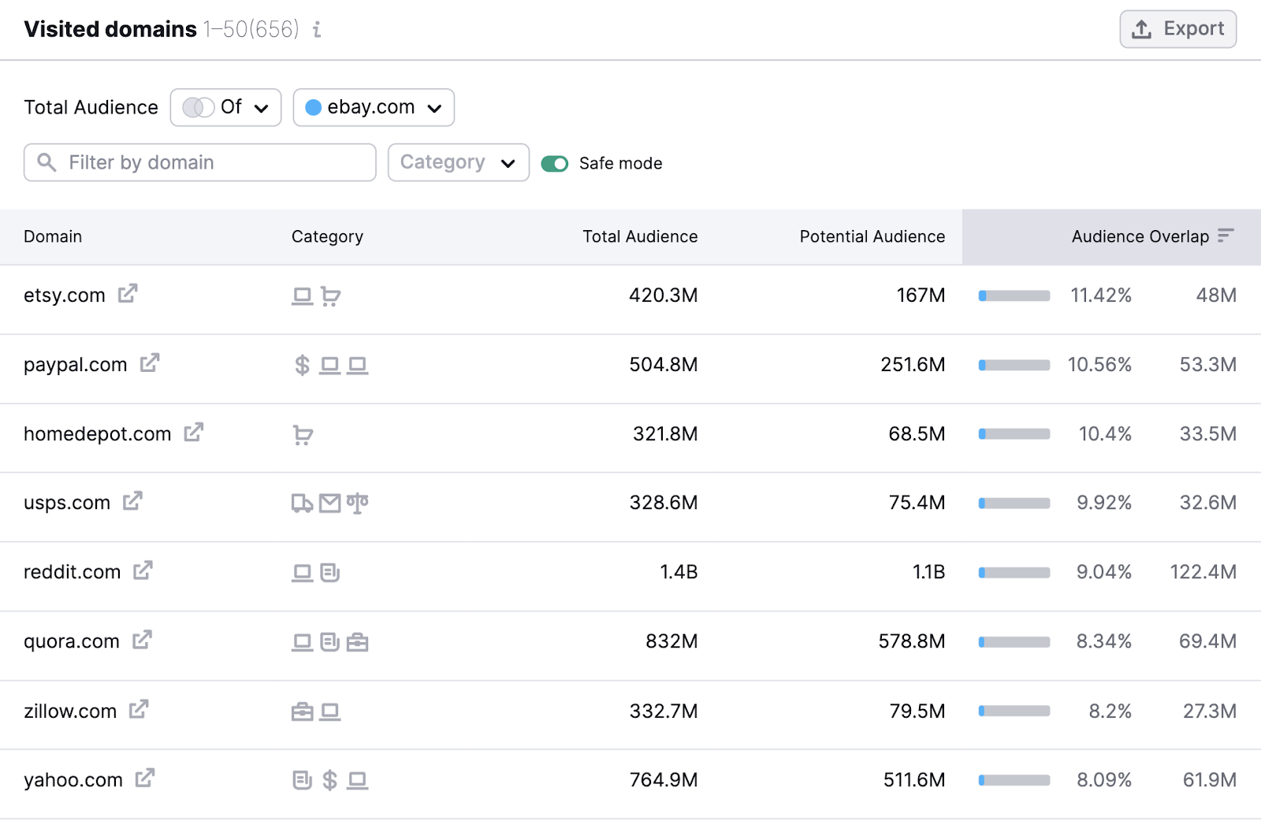
Task: Click etsy.com's overlap progress bar
Action: pyautogui.click(x=1014, y=295)
